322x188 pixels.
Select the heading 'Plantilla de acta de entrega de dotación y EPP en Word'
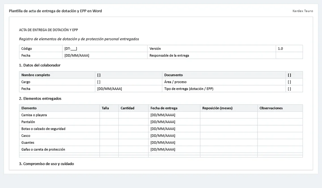[55, 11]
